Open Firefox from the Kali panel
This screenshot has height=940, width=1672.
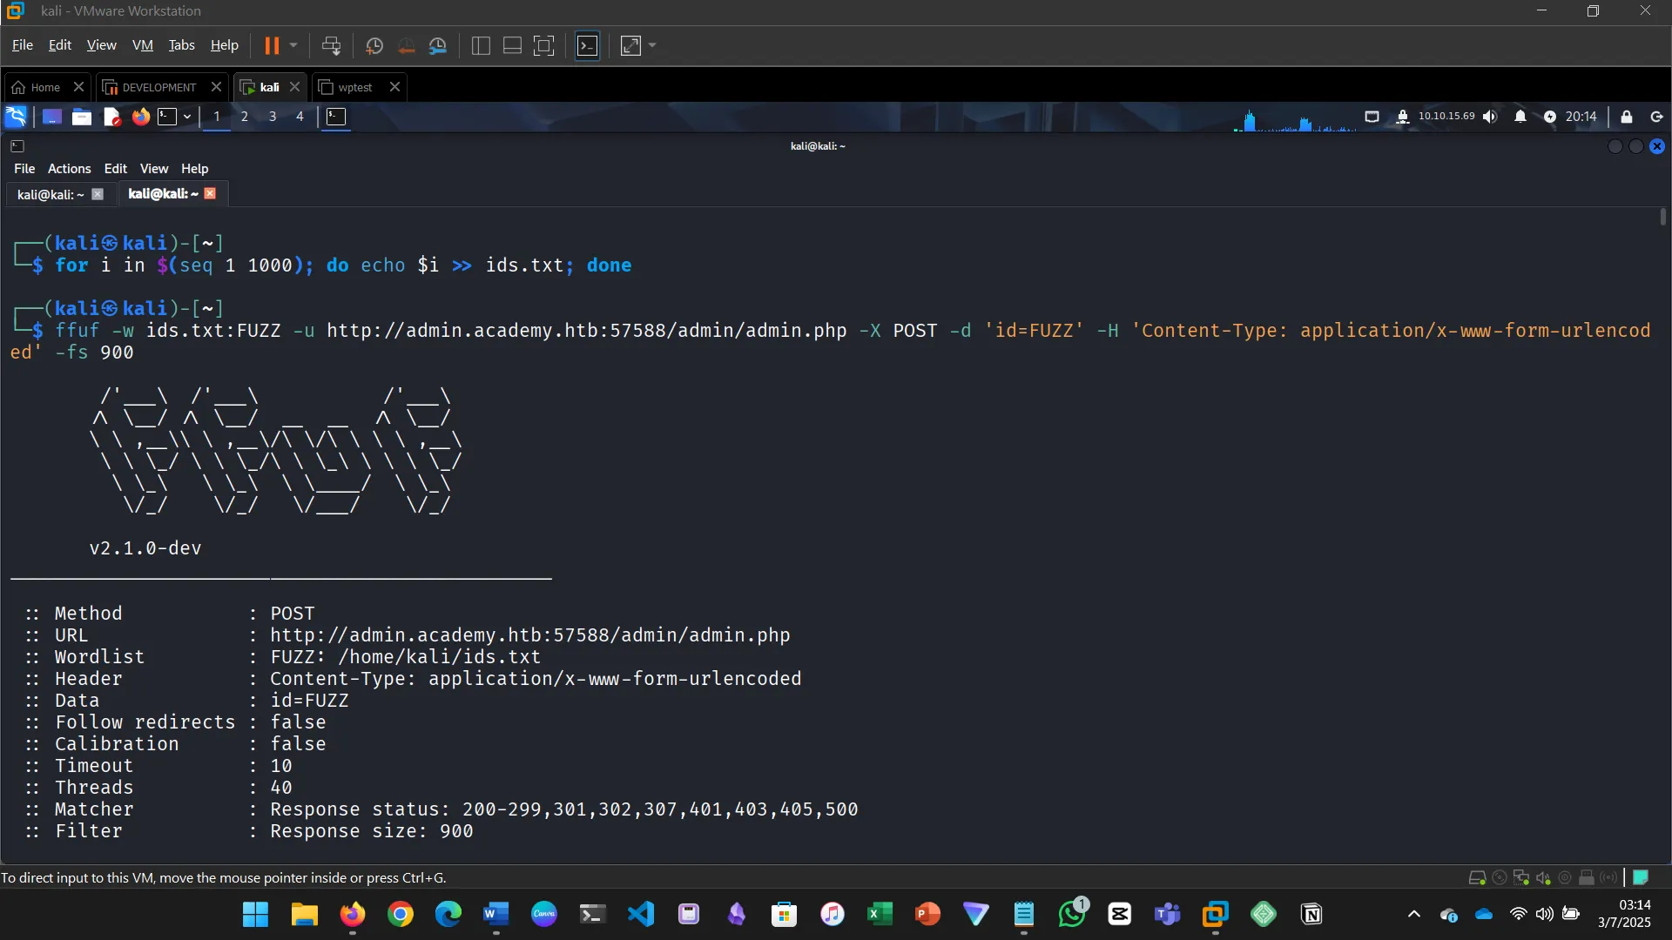coord(140,117)
